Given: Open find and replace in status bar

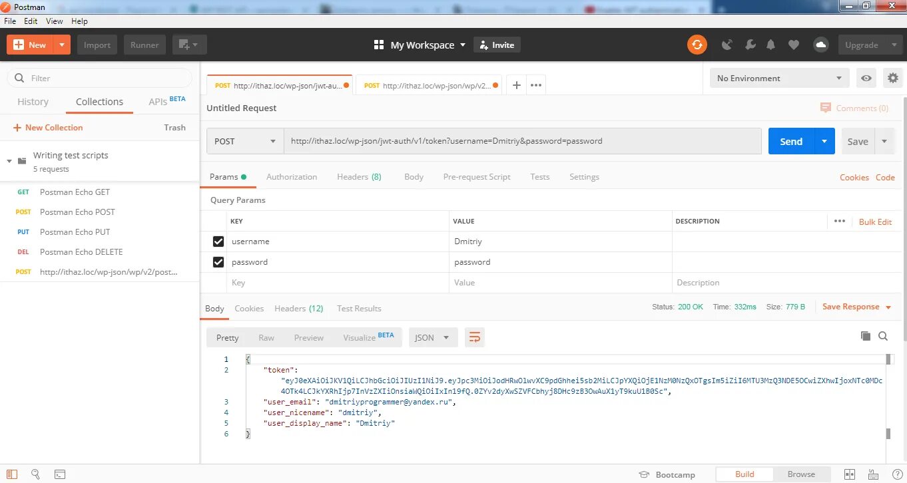Looking at the screenshot, I should [x=35, y=474].
